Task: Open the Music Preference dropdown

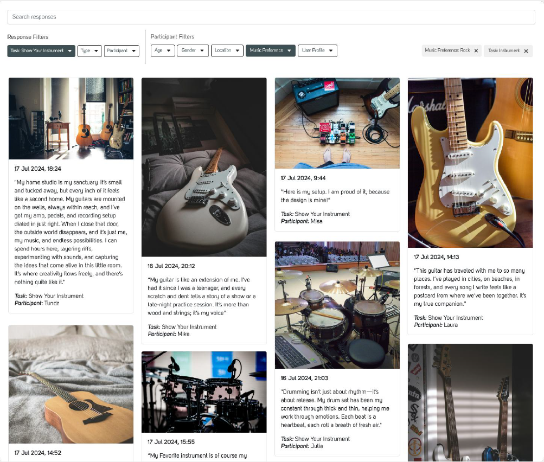Action: click(x=271, y=50)
